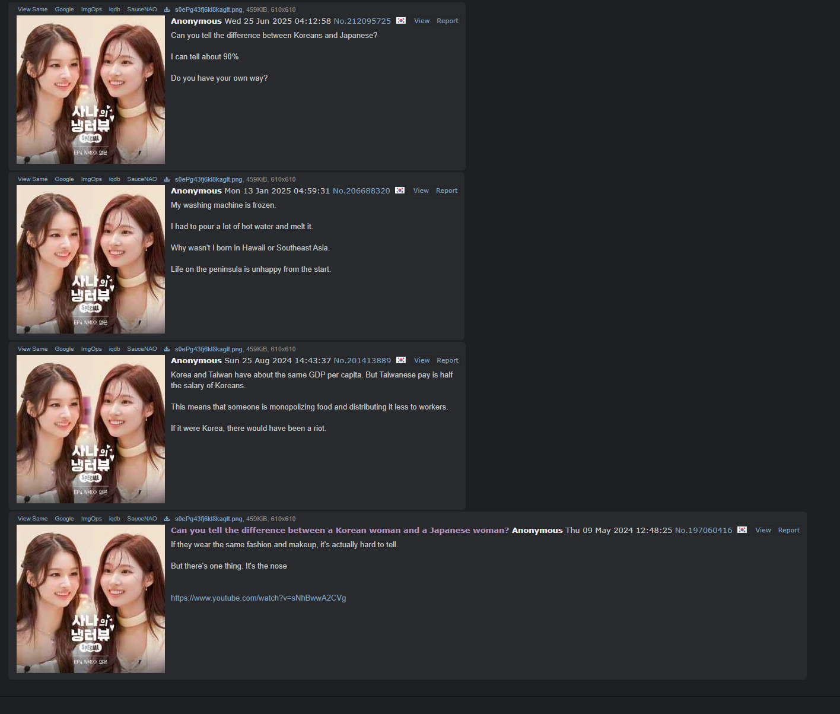Click View Same above the 13 Jan 2025 post
The width and height of the screenshot is (840, 714).
pyautogui.click(x=33, y=179)
